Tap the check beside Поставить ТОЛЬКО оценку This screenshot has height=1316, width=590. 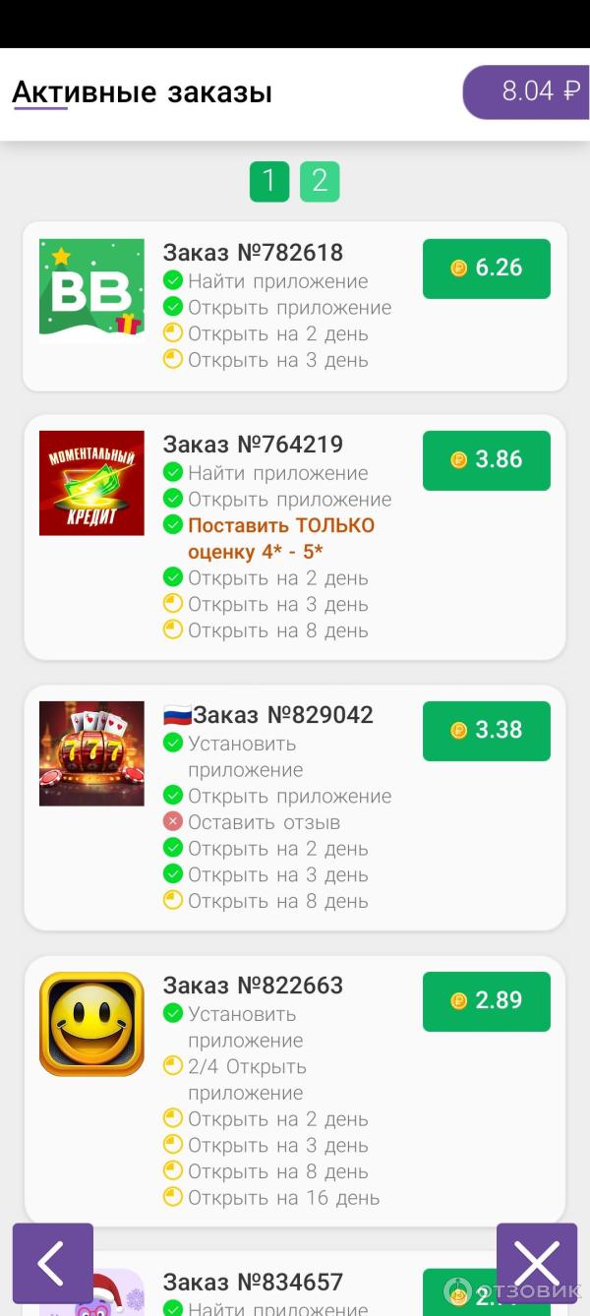[173, 524]
